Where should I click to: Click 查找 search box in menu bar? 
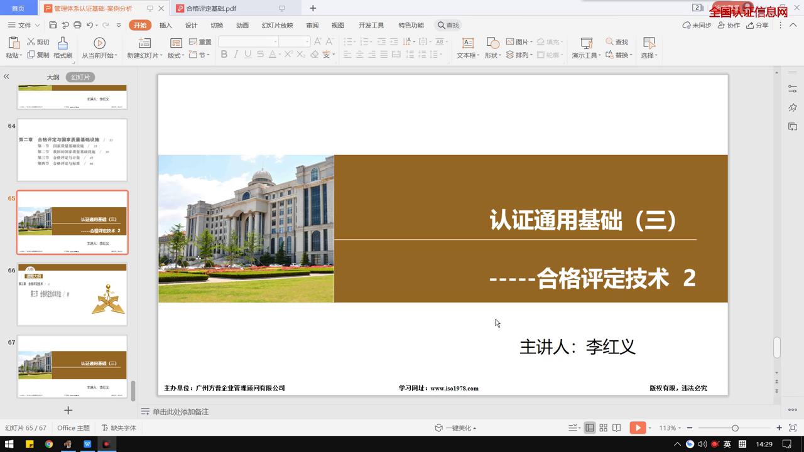(x=448, y=25)
